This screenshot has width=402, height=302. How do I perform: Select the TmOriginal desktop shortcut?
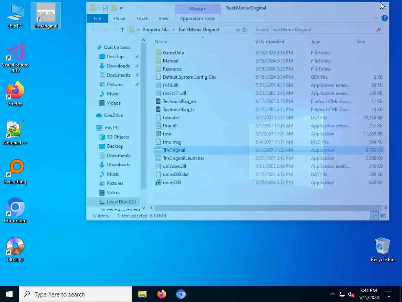[46, 16]
